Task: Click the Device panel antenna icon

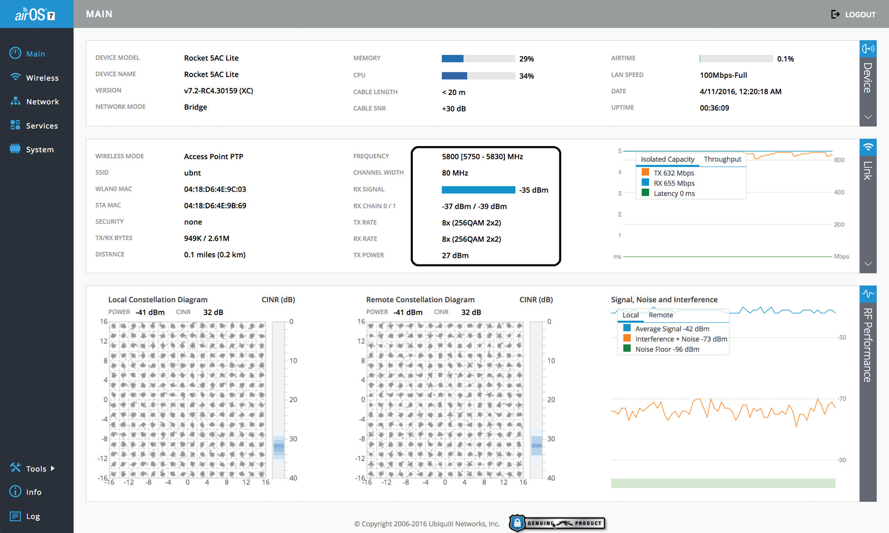Action: coord(868,49)
